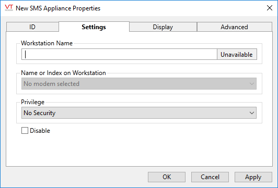This screenshot has height=188, width=278.
Task: Go to the Advanced tab
Action: click(x=234, y=27)
